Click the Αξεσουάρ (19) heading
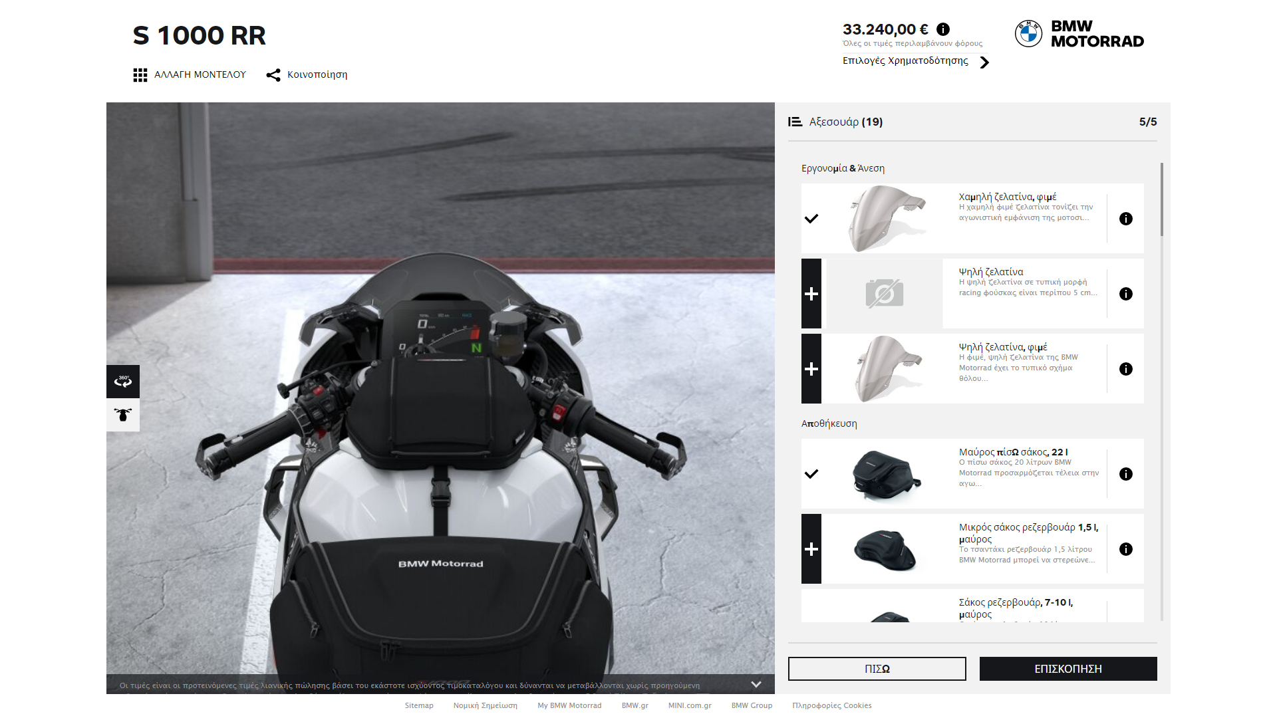The width and height of the screenshot is (1277, 718). point(846,122)
